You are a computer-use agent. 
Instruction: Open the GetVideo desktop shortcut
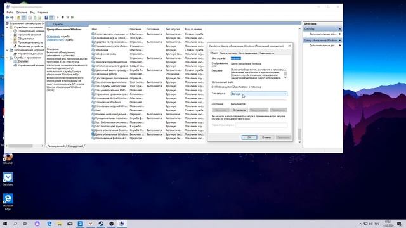(x=8, y=179)
